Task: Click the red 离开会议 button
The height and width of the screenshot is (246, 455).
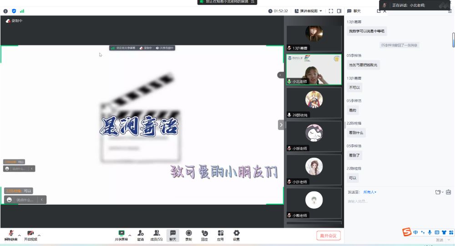Action: pos(328,236)
